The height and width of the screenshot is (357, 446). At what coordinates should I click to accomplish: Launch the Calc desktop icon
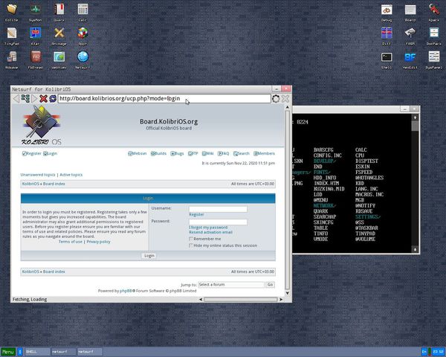(x=83, y=10)
